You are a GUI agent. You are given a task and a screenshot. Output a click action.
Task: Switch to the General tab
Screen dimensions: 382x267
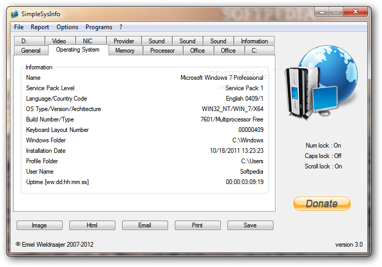tap(31, 51)
